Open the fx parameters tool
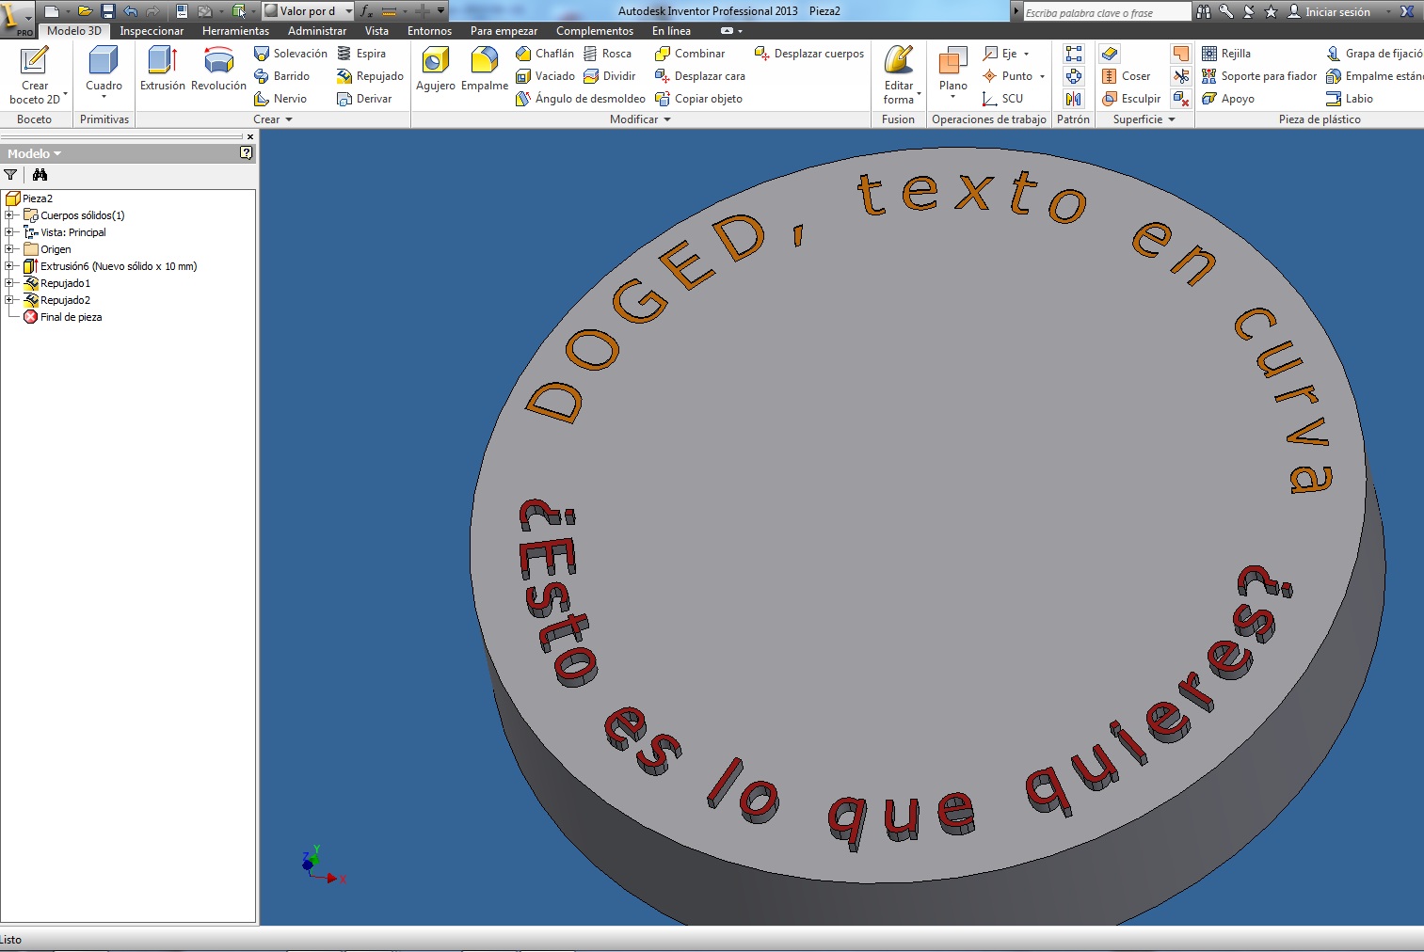The width and height of the screenshot is (1424, 952). tap(366, 11)
